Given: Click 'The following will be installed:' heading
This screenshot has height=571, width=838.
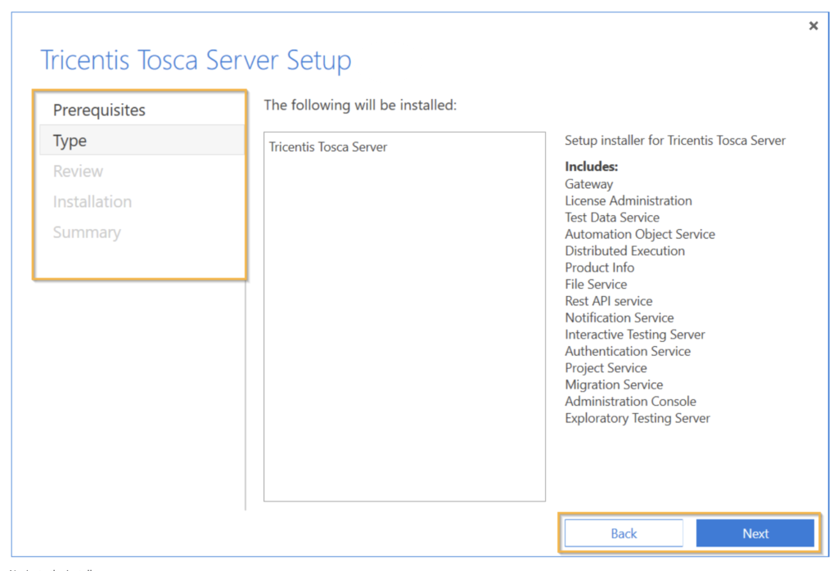Looking at the screenshot, I should tap(360, 105).
